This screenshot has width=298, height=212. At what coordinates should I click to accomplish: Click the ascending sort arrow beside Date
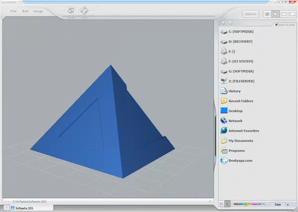pyautogui.click(x=288, y=204)
